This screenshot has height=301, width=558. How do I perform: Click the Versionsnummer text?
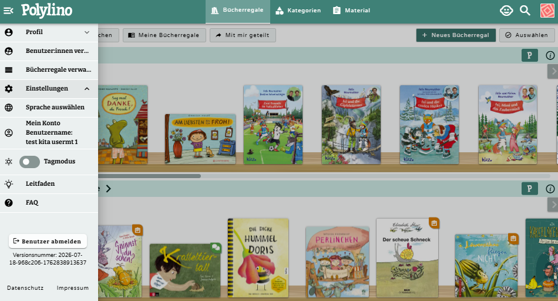(48, 259)
